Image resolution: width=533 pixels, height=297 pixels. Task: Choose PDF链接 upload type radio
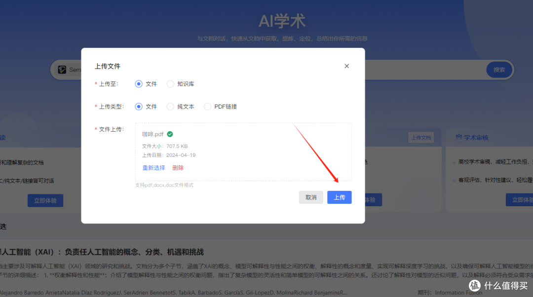(x=207, y=107)
